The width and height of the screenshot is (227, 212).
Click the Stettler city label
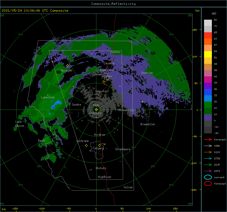pos(147,73)
